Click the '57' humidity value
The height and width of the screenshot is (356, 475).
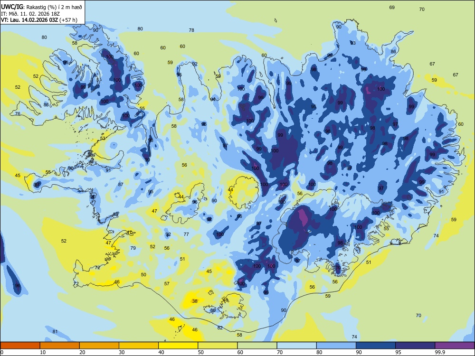click(x=167, y=284)
